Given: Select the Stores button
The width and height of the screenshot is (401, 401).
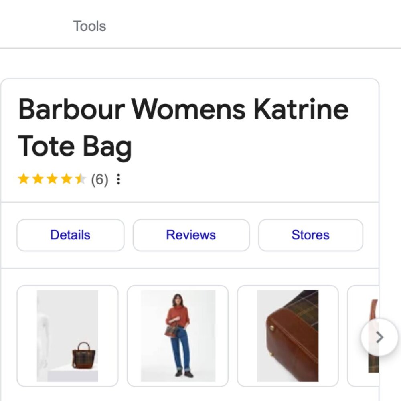Looking at the screenshot, I should (x=310, y=235).
